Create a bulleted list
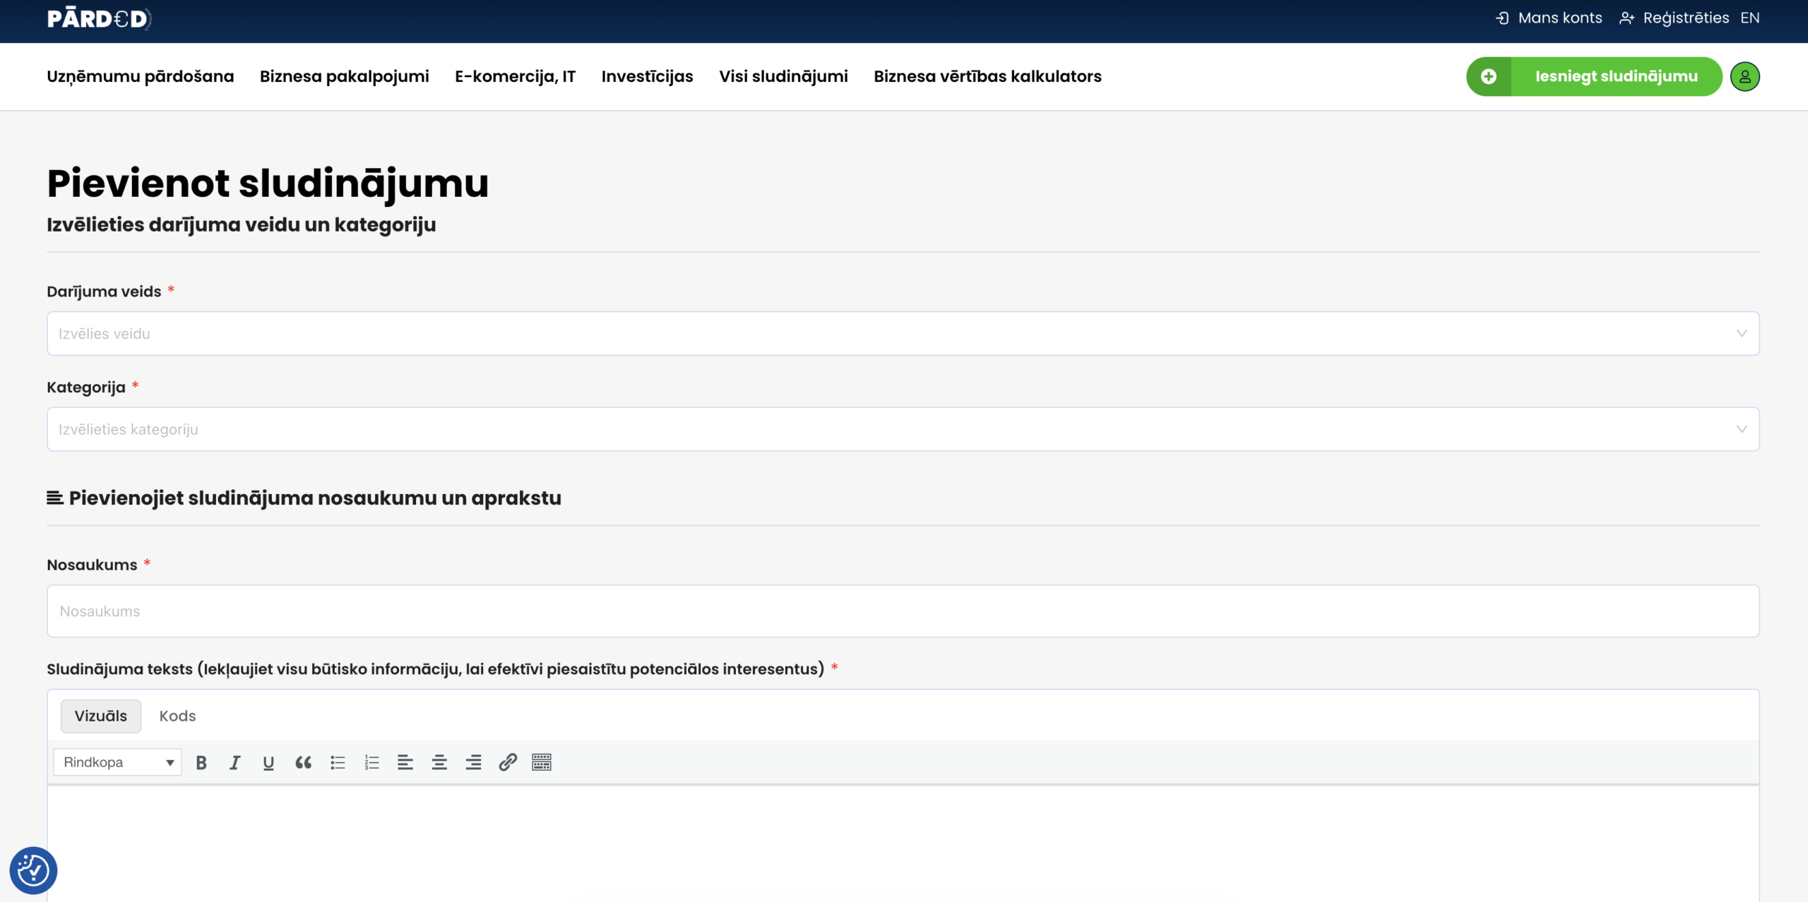 338,762
